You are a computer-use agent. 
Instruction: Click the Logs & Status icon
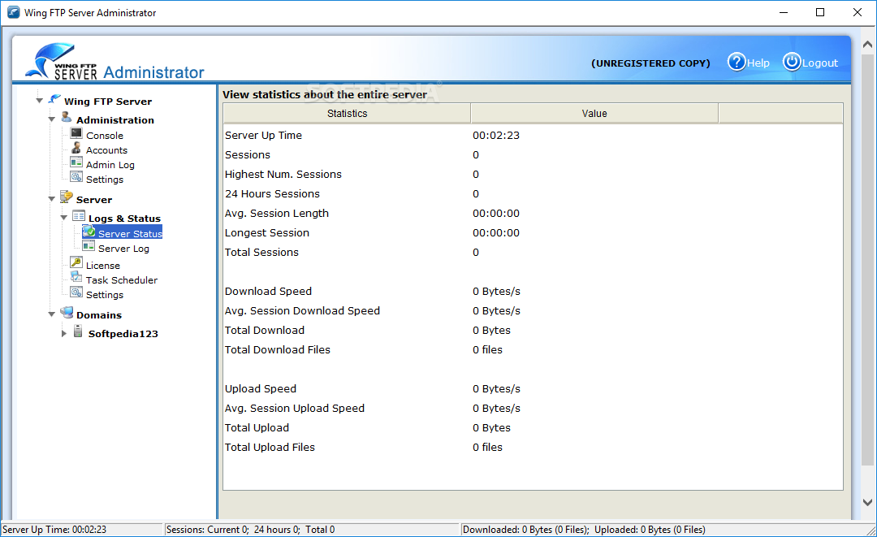click(79, 216)
